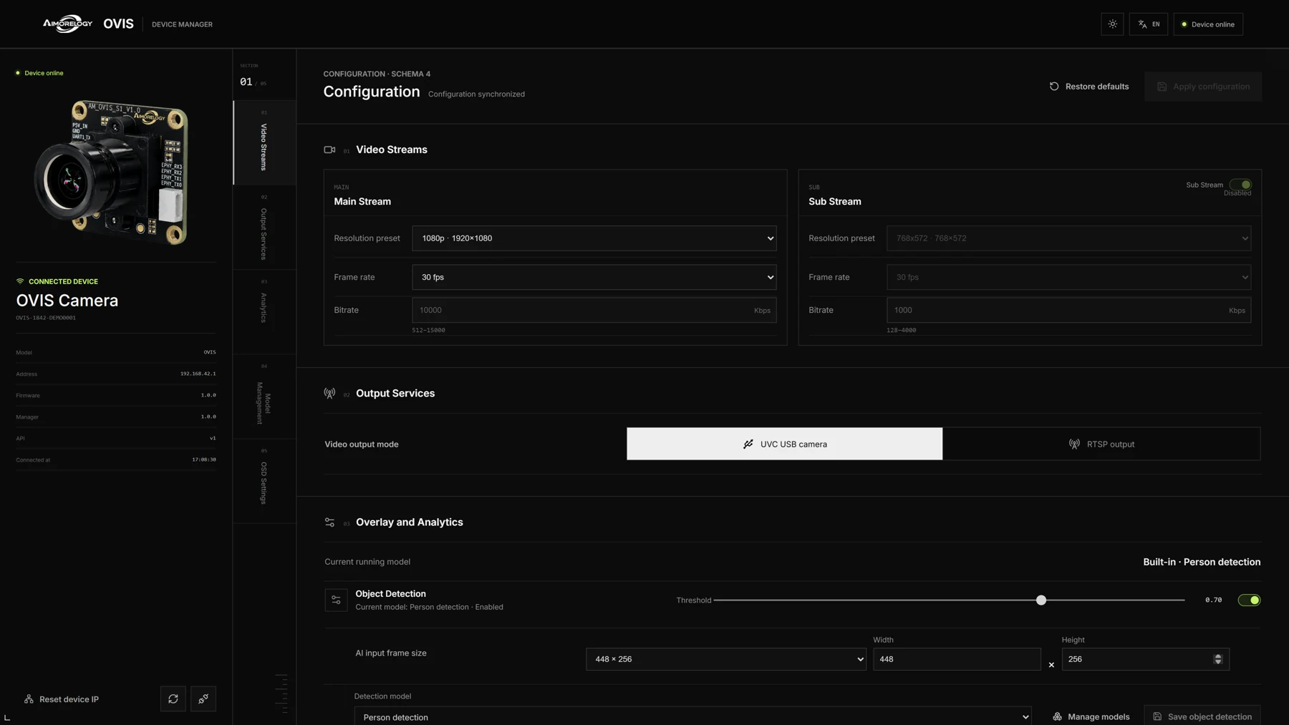Click the Save object detection disk icon
1289x725 pixels.
point(1157,716)
